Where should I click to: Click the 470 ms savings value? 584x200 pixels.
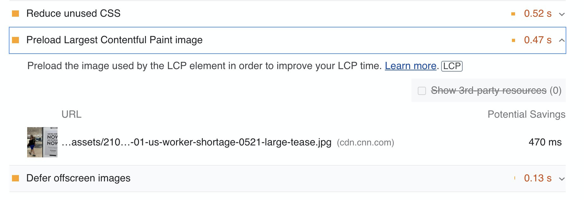545,142
